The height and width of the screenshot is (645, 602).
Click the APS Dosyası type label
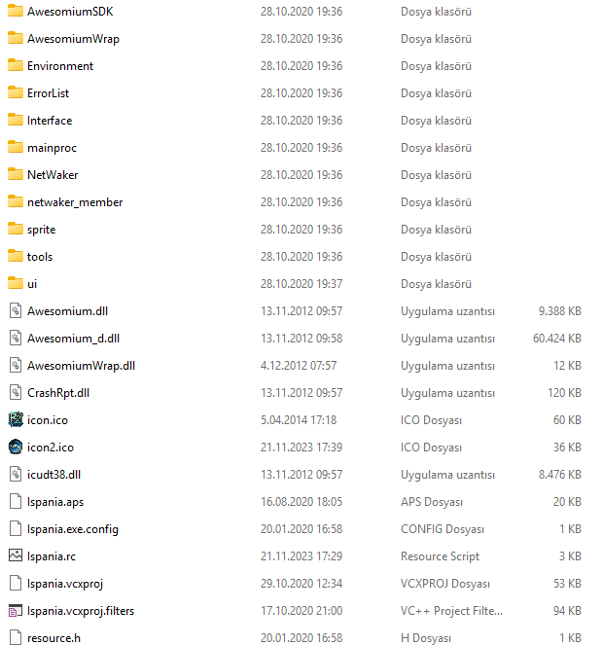click(x=432, y=502)
